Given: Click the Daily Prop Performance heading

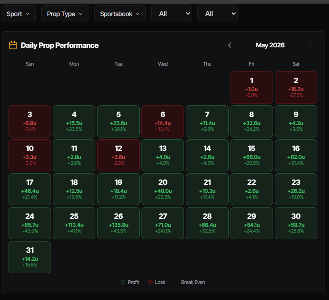Looking at the screenshot, I should point(60,46).
